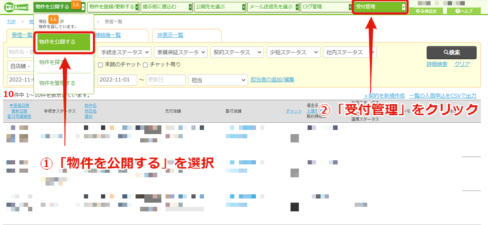Sort by the 客付申請期限 column link

[19, 116]
